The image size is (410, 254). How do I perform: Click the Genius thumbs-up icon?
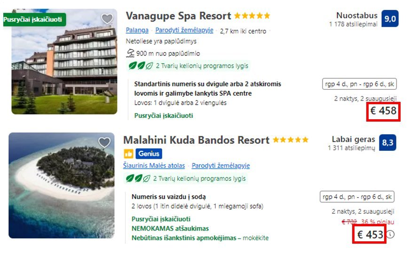tap(128, 154)
